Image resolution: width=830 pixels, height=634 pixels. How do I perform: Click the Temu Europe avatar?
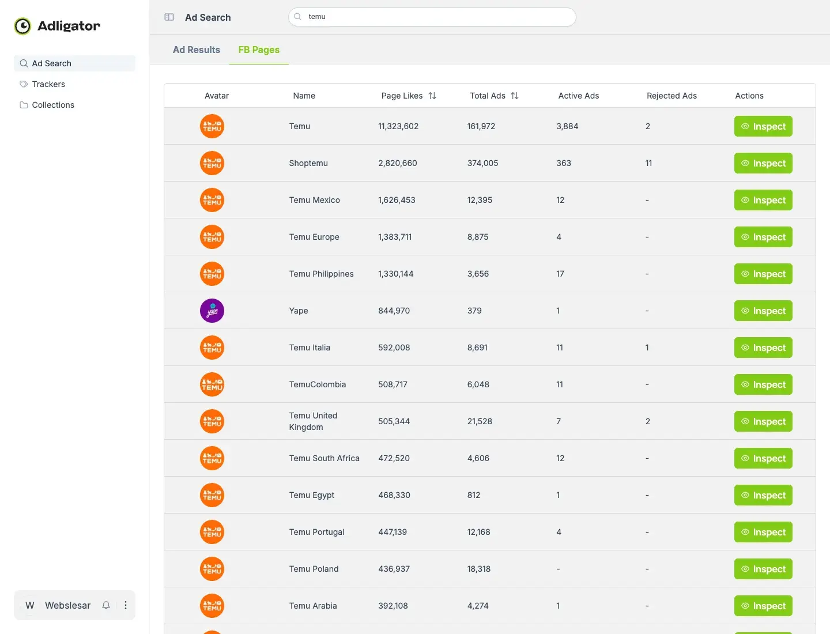pyautogui.click(x=212, y=237)
